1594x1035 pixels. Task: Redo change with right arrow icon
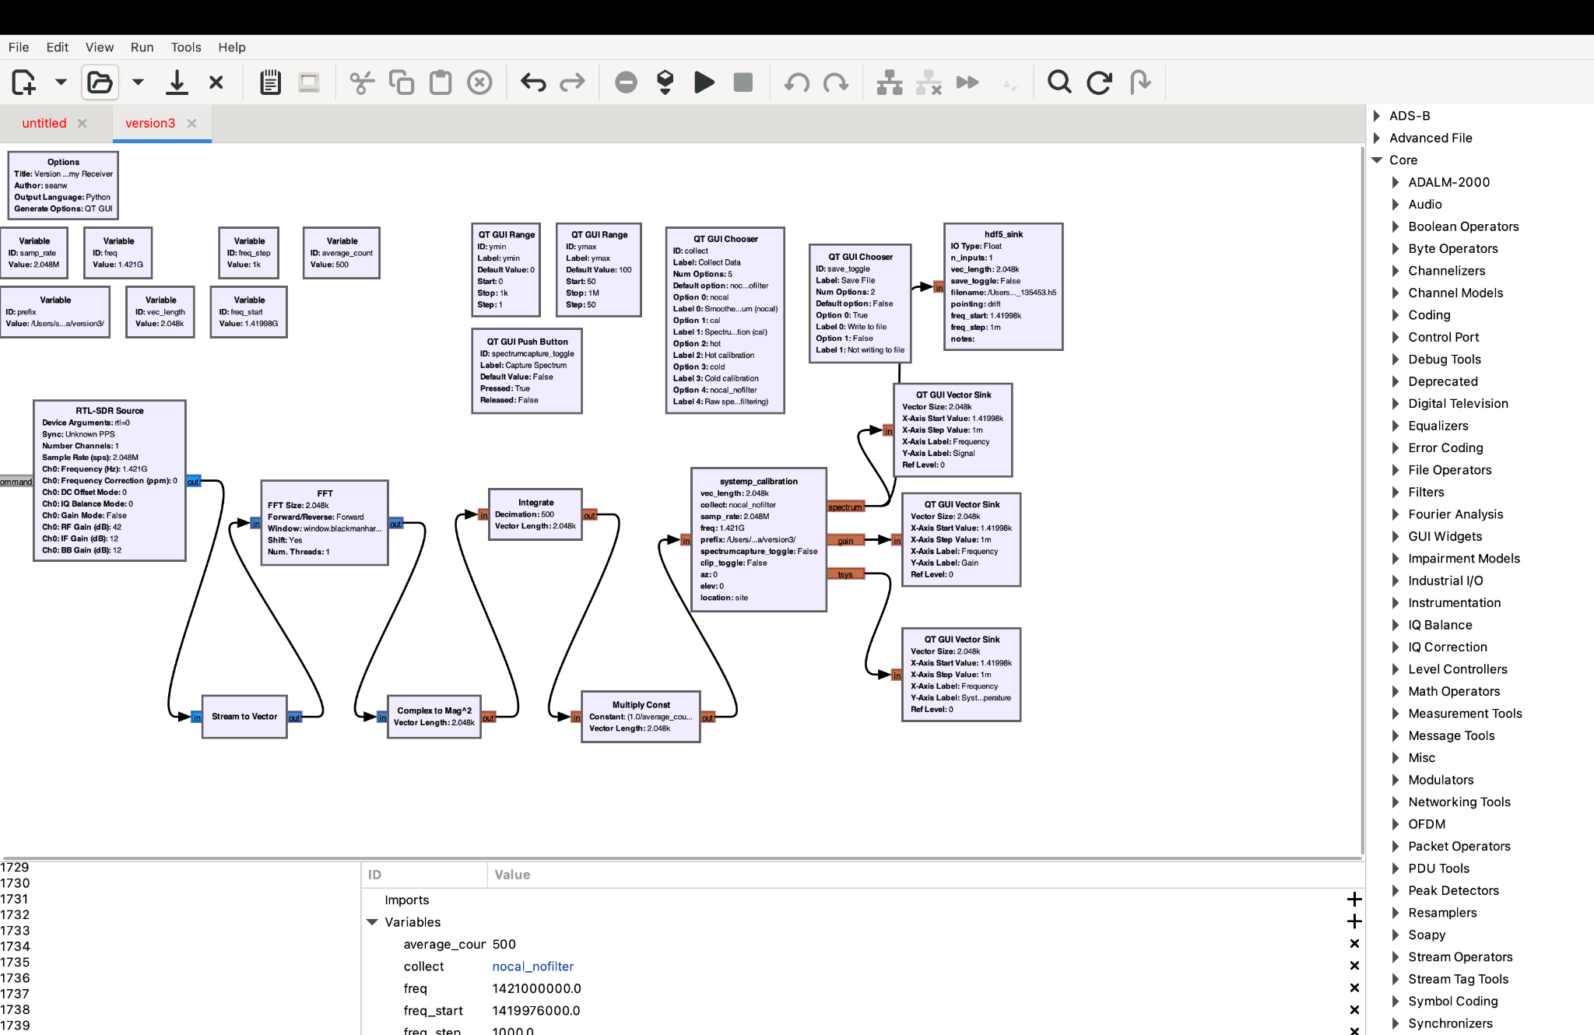(x=572, y=82)
